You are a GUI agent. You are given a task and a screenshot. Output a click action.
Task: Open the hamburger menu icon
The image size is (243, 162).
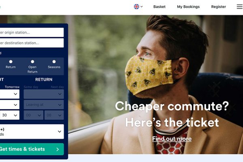click(x=240, y=6)
